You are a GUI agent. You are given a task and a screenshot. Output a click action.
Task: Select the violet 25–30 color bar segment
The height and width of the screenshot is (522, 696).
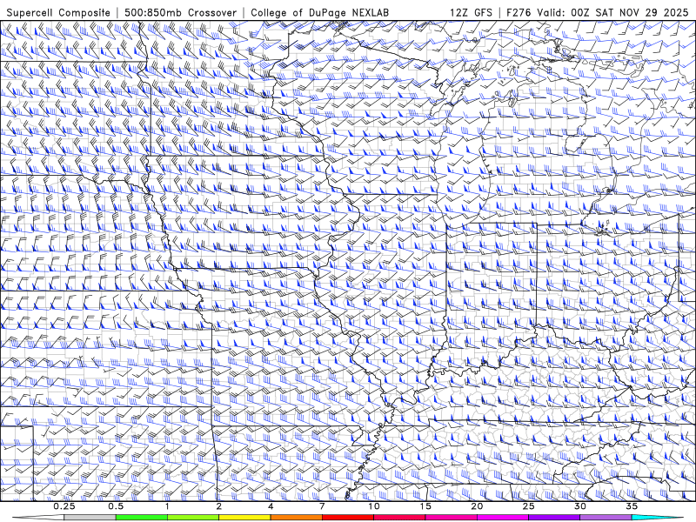tap(554, 518)
